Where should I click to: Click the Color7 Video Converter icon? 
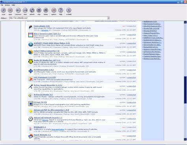[x=30, y=52]
